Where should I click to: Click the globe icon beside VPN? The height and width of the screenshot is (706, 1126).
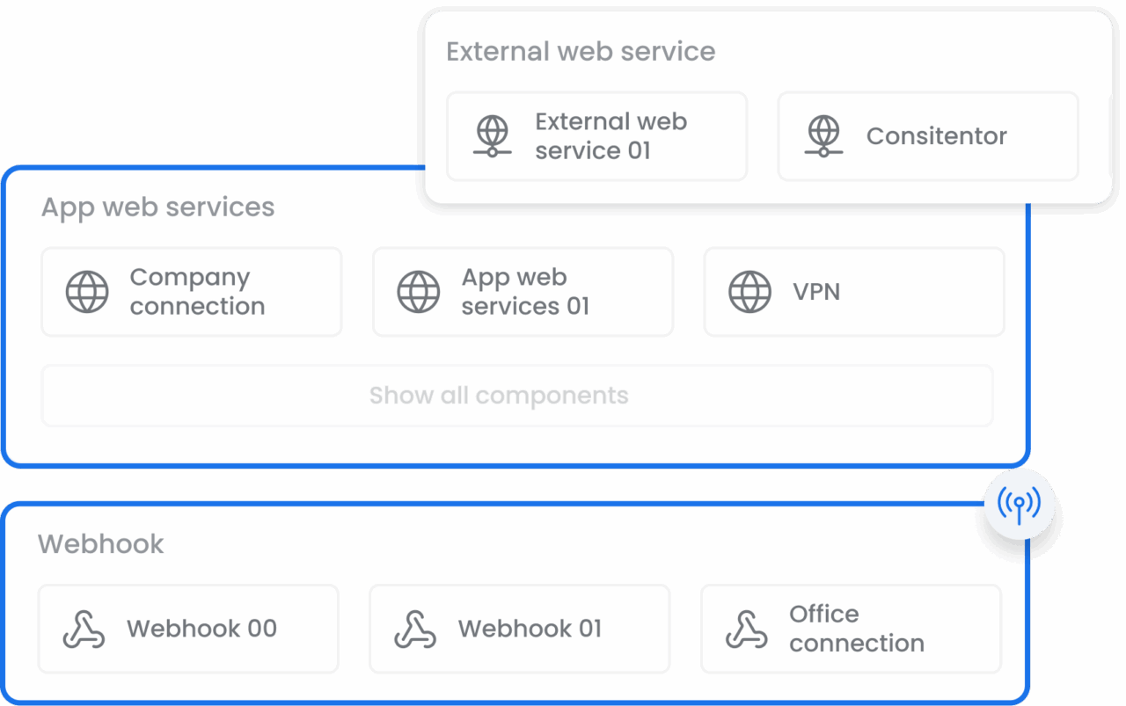point(749,292)
